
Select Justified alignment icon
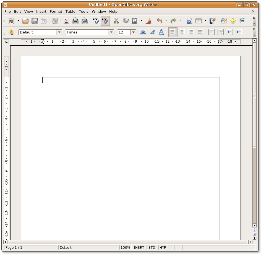pos(200,32)
